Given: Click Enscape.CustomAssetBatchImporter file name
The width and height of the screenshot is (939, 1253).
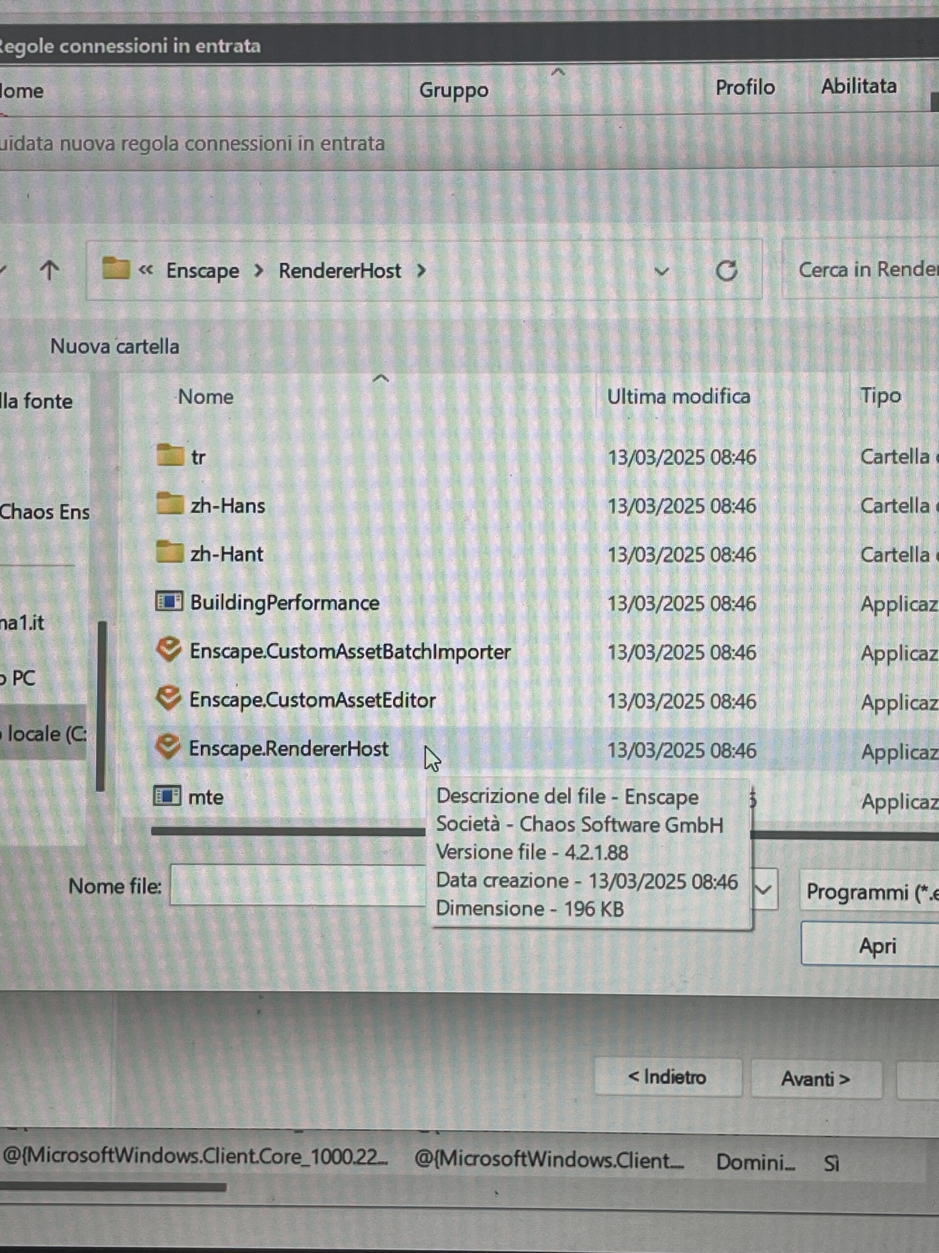Looking at the screenshot, I should [x=350, y=651].
